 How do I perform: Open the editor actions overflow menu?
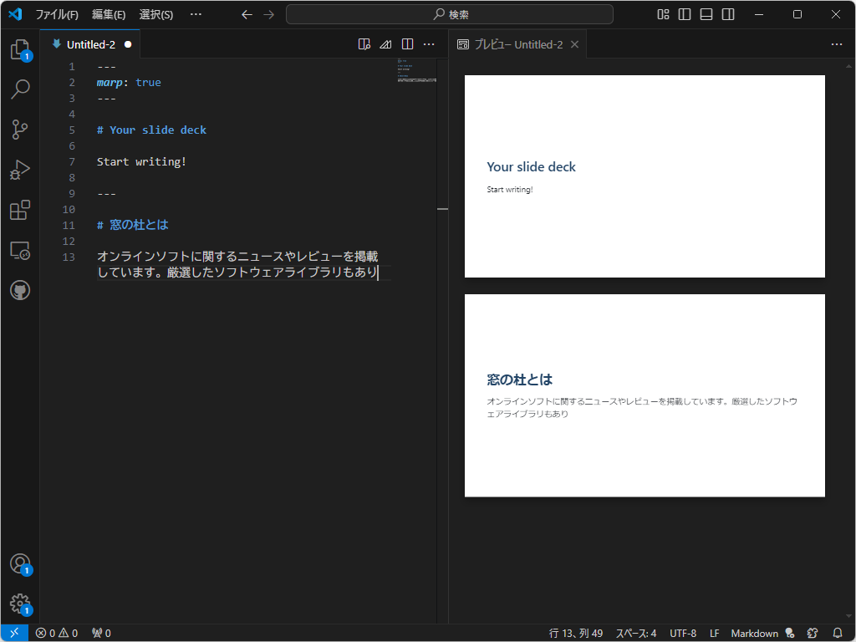[x=429, y=43]
